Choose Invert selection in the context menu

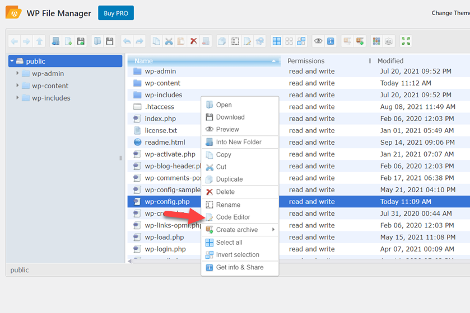[240, 255]
